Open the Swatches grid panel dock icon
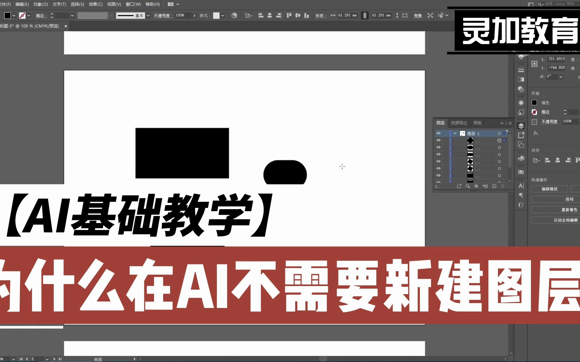This screenshot has height=362, width=580. point(521,172)
